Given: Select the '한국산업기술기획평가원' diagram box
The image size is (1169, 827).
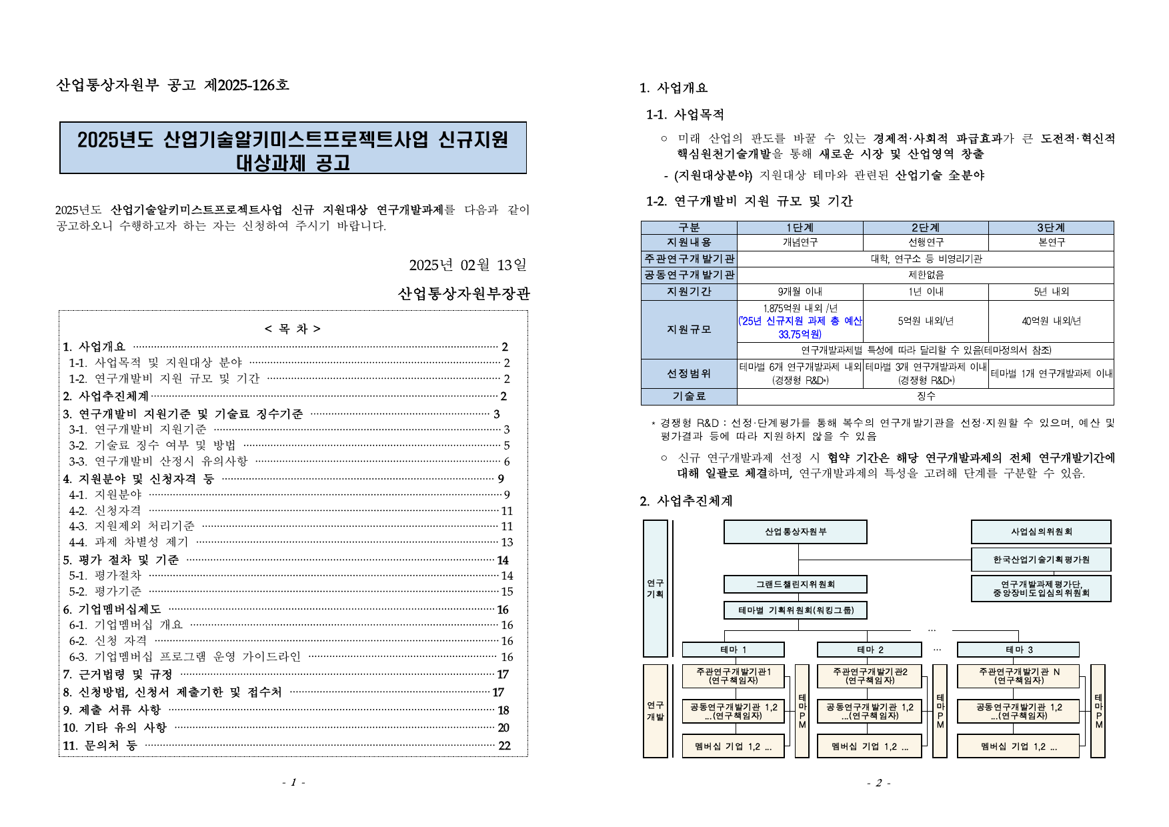Looking at the screenshot, I should 1040,560.
